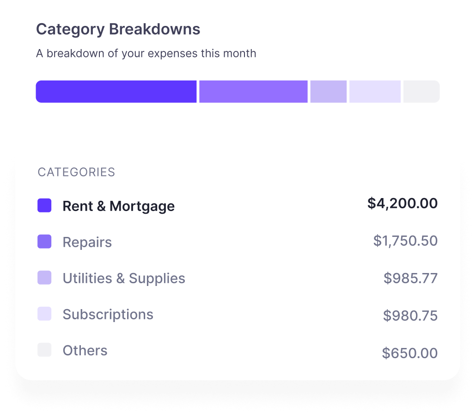The image size is (476, 416).
Task: Click the gray Others color swatch
Action: [x=44, y=350]
